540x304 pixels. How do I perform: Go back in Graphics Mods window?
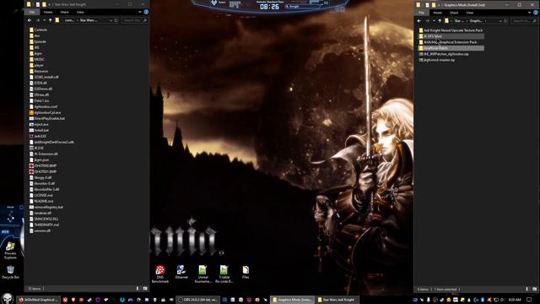pos(419,20)
